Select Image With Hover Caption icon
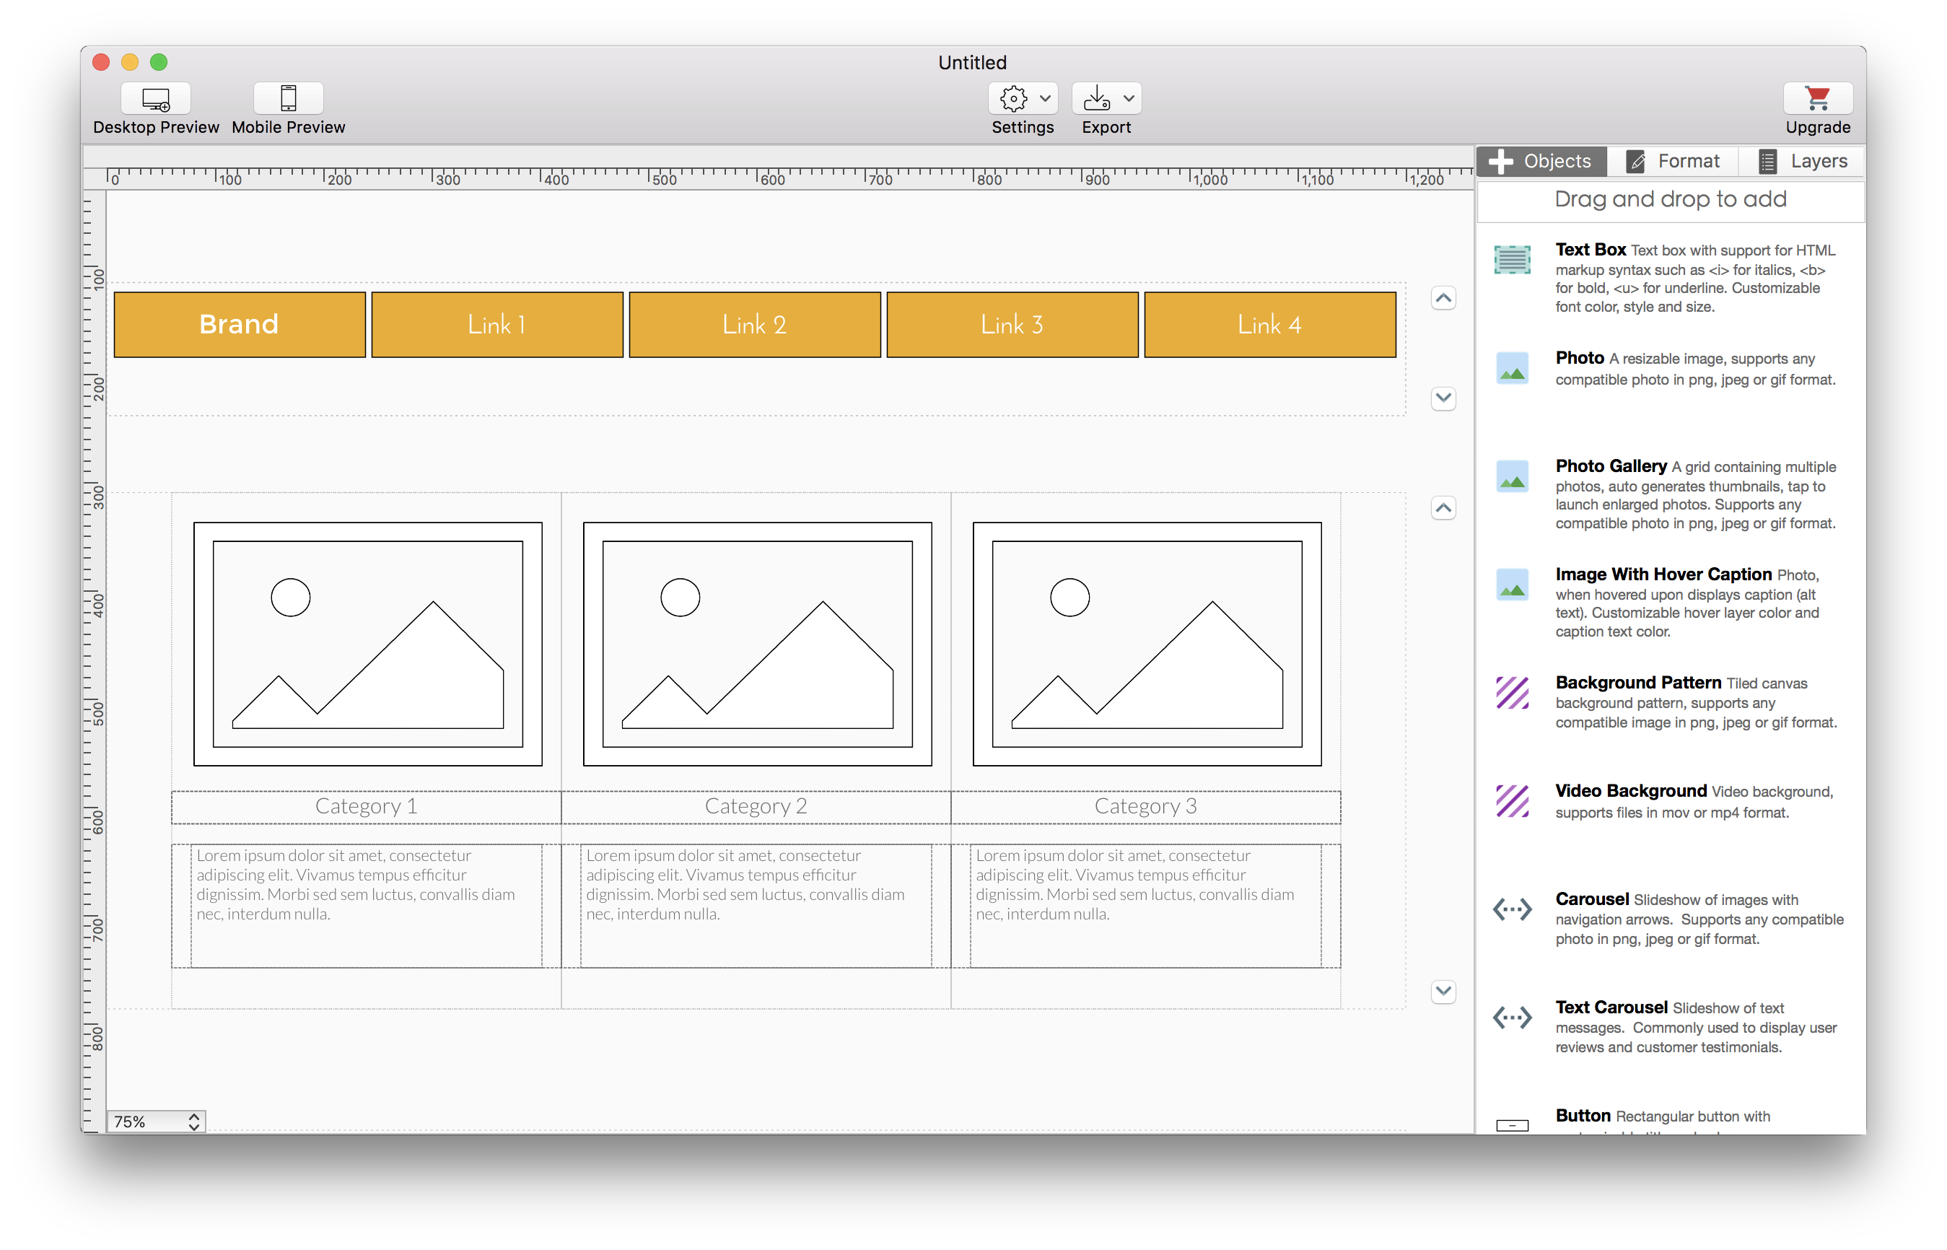 1512,585
